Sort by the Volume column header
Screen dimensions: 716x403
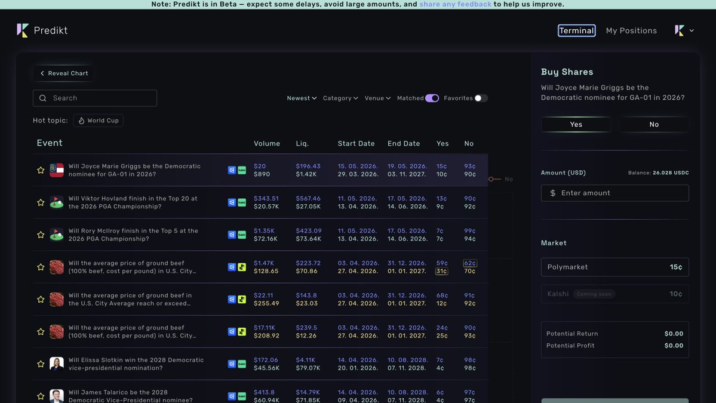267,143
